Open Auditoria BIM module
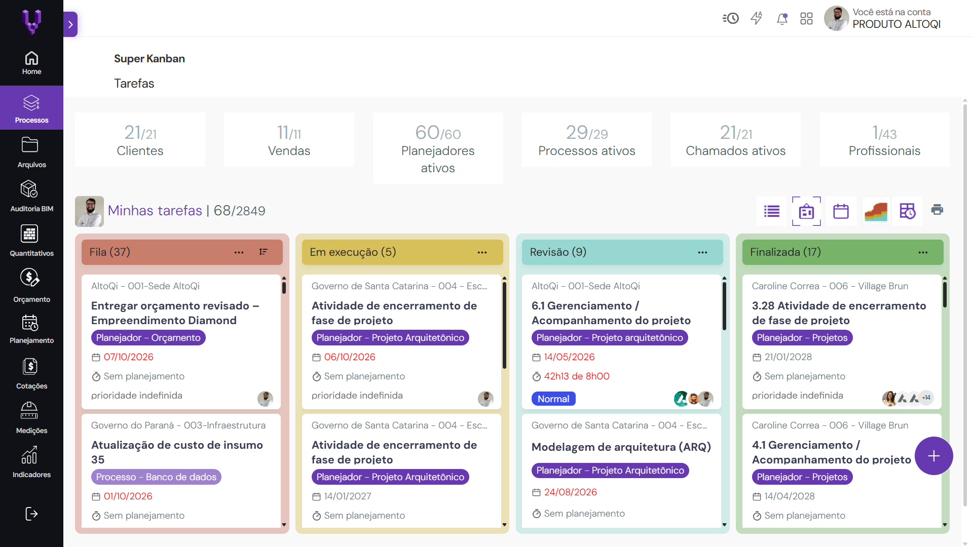Image resolution: width=973 pixels, height=547 pixels. [31, 196]
